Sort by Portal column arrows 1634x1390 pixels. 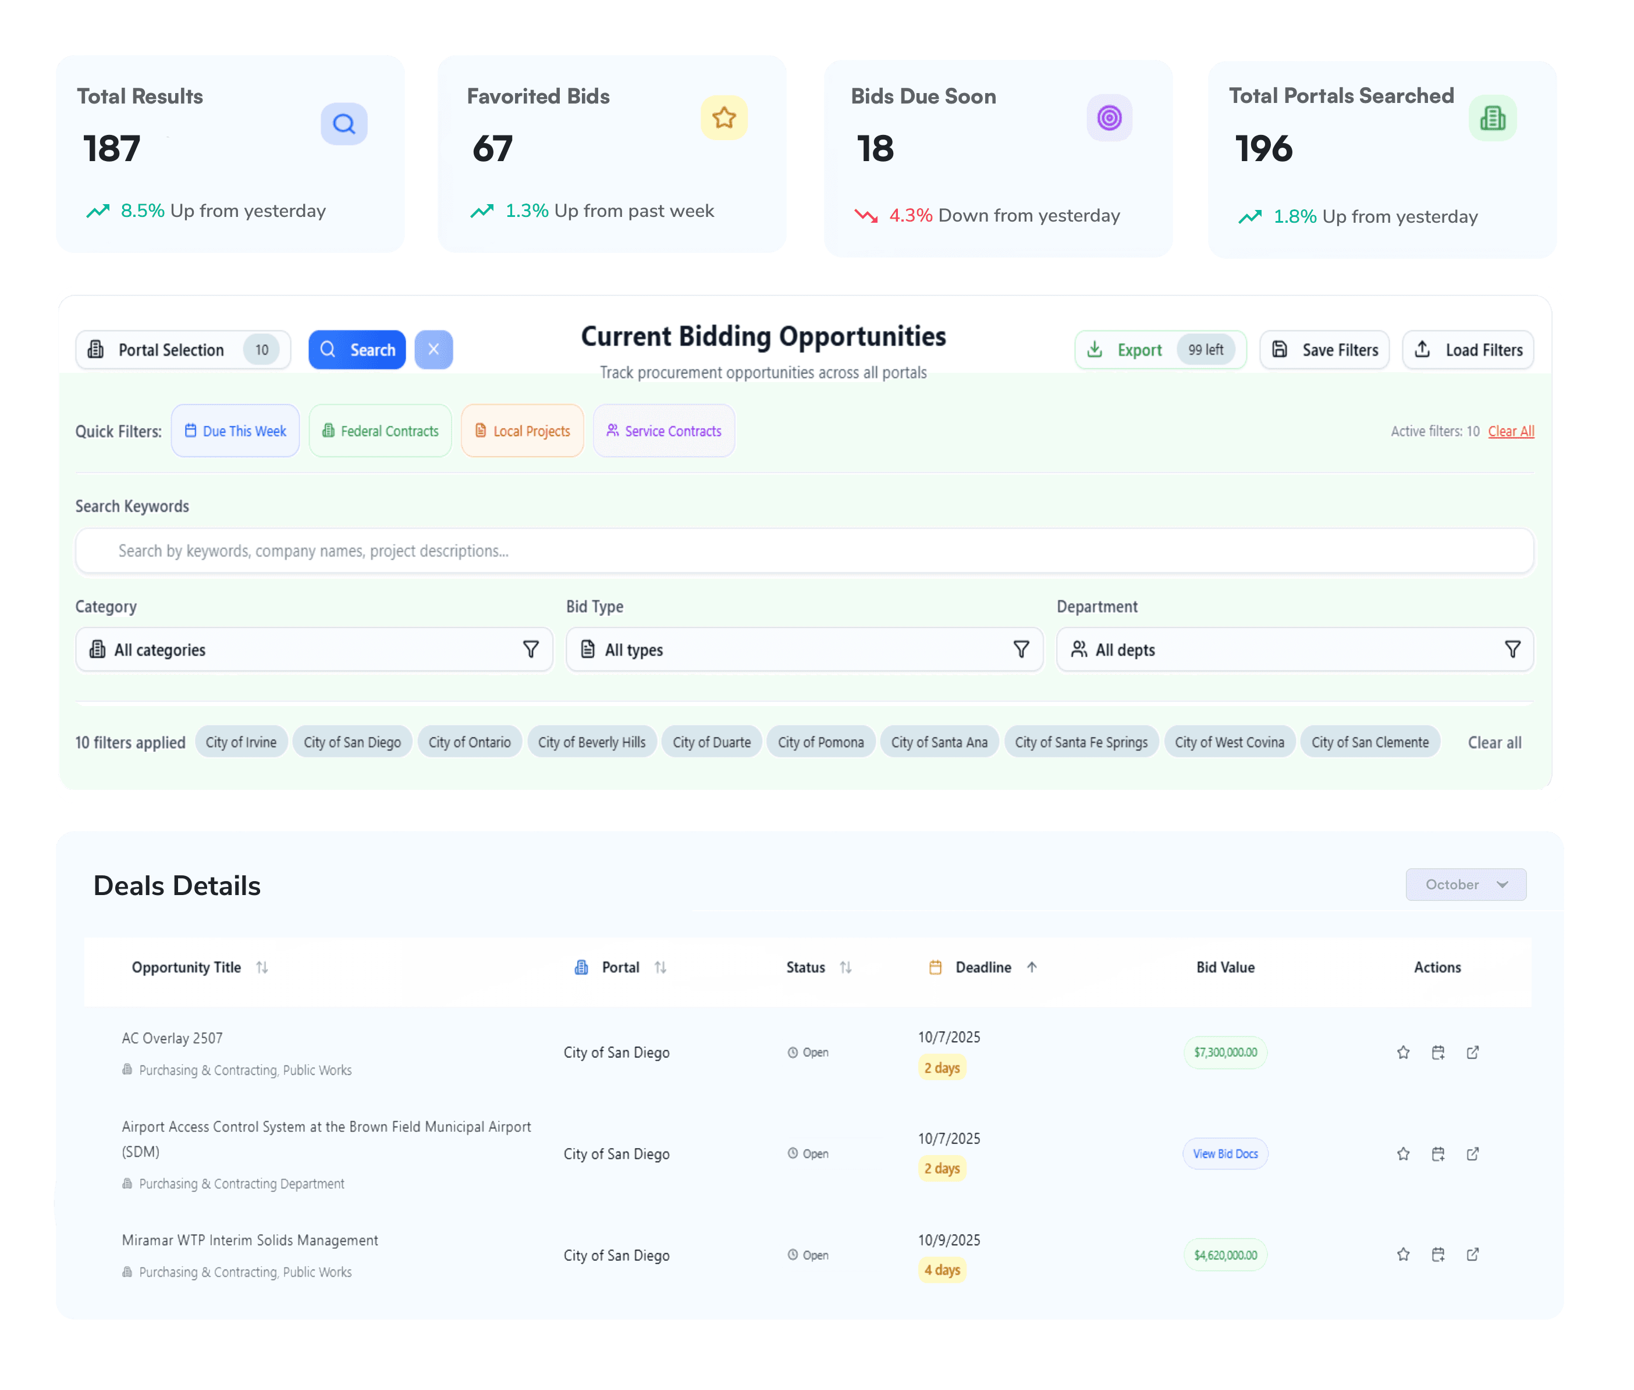pyautogui.click(x=660, y=968)
